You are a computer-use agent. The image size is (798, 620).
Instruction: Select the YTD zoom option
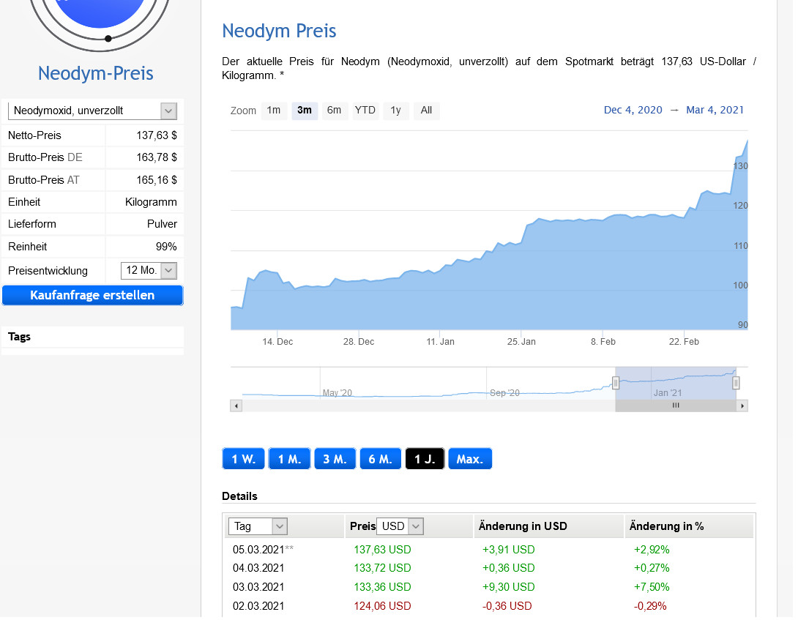click(x=367, y=111)
